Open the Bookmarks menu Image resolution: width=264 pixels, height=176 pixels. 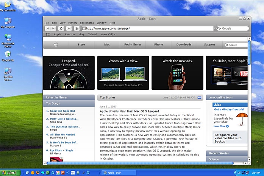87,23
